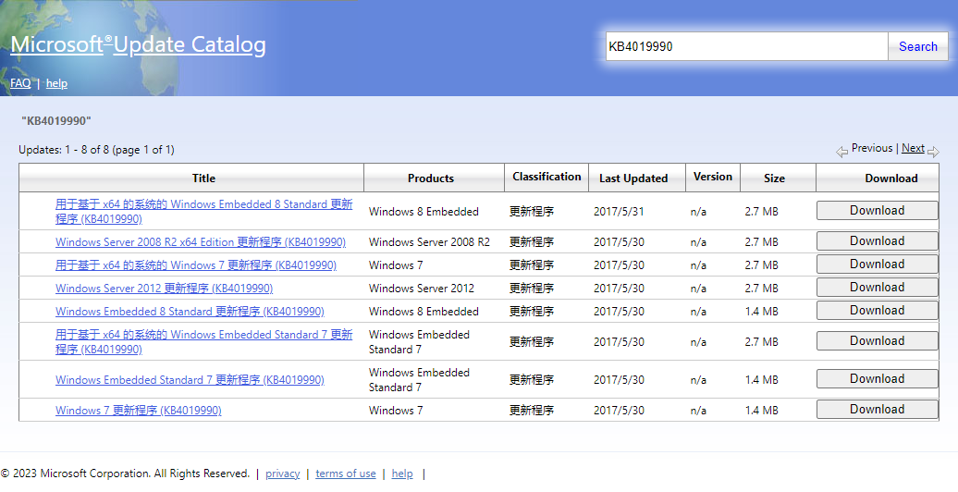Sort by Version column header
Screen dimensions: 958x492
712,177
